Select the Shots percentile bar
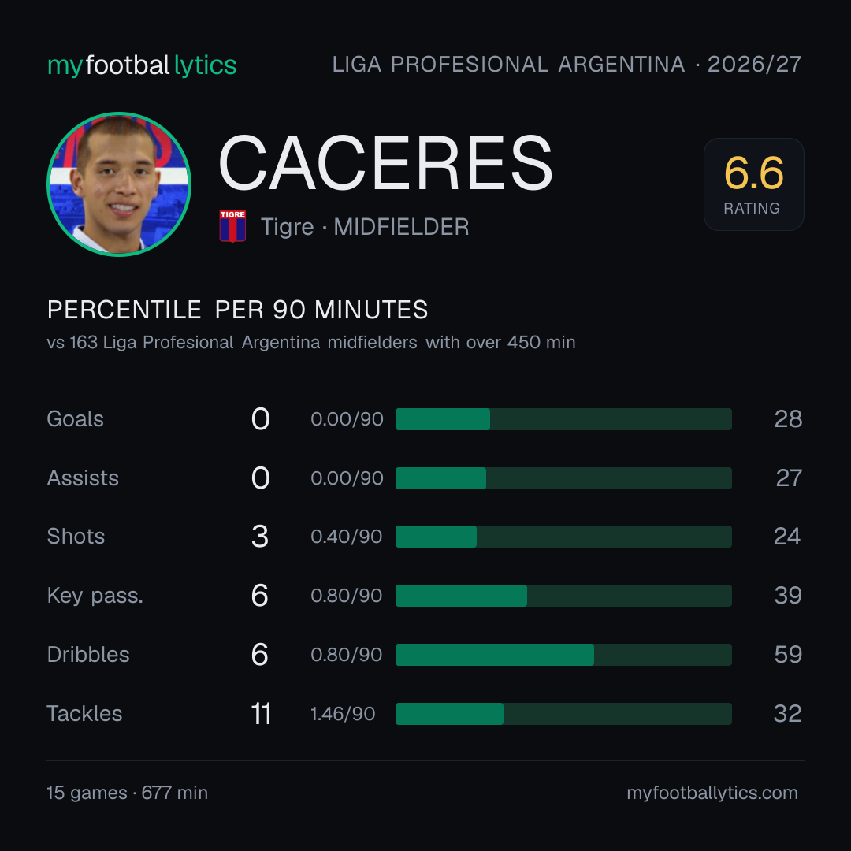The image size is (851, 851). [x=563, y=537]
